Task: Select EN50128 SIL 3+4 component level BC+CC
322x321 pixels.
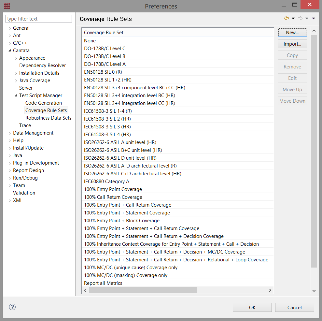Action: [x=178, y=88]
